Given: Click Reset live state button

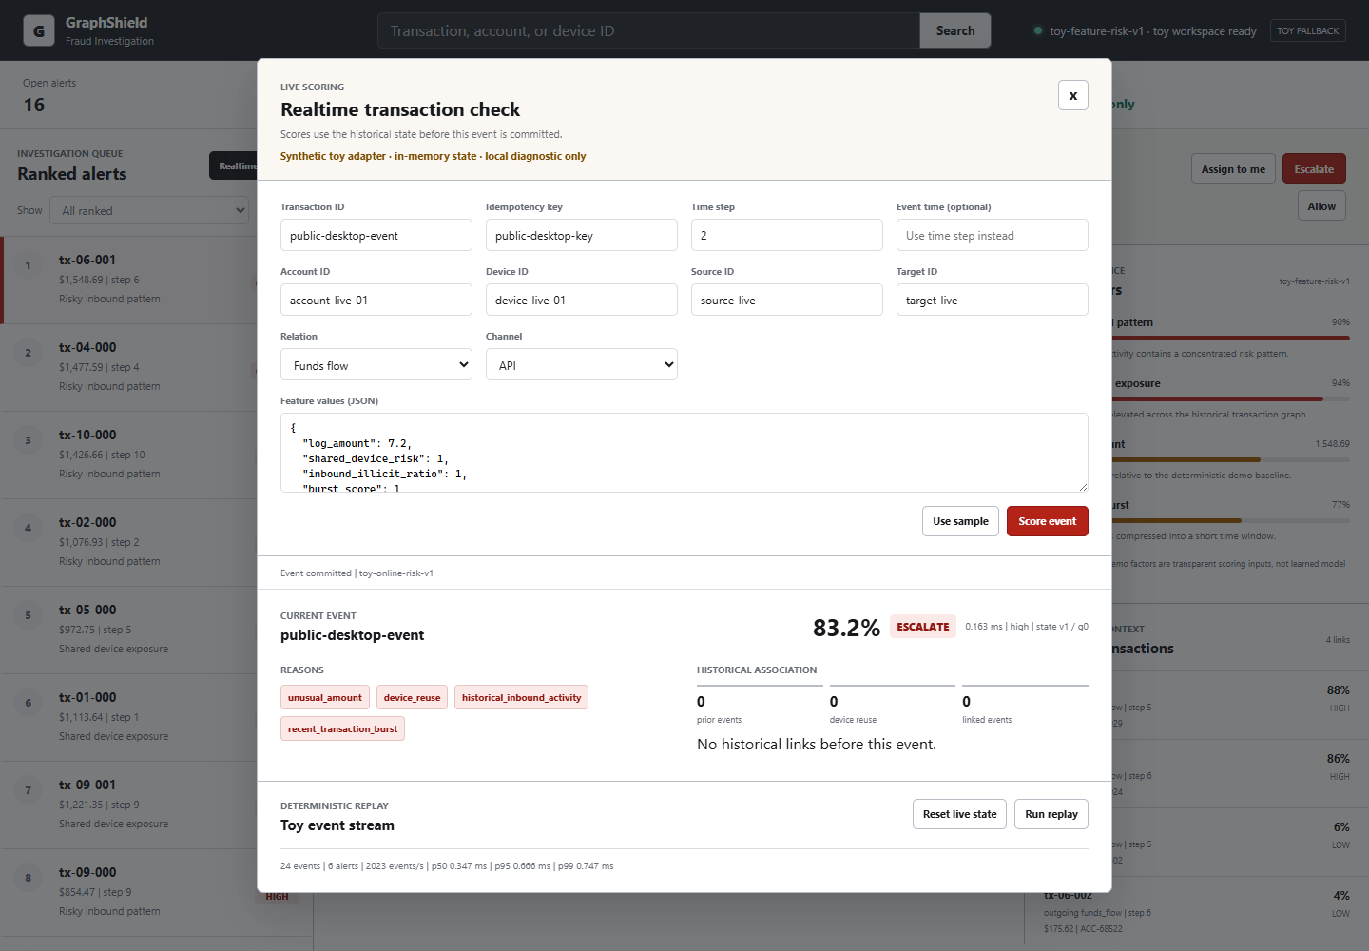Looking at the screenshot, I should tap(959, 814).
